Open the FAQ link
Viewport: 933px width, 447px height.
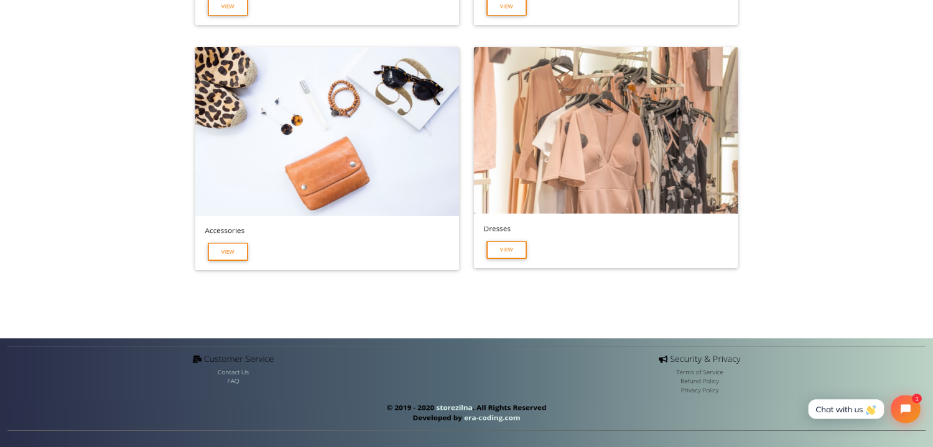tap(233, 381)
